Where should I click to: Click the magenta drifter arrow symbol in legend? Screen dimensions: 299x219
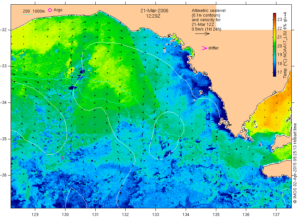coord(204,48)
